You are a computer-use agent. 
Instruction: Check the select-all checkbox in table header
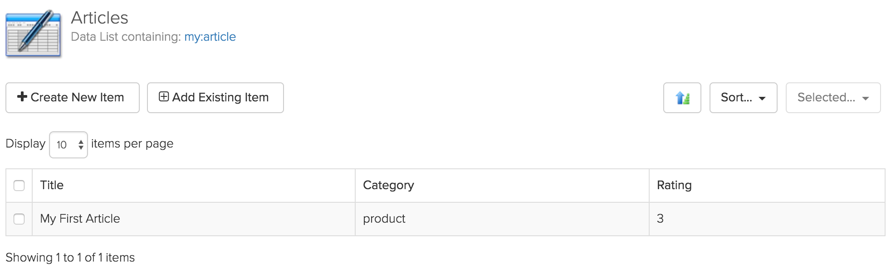19,186
